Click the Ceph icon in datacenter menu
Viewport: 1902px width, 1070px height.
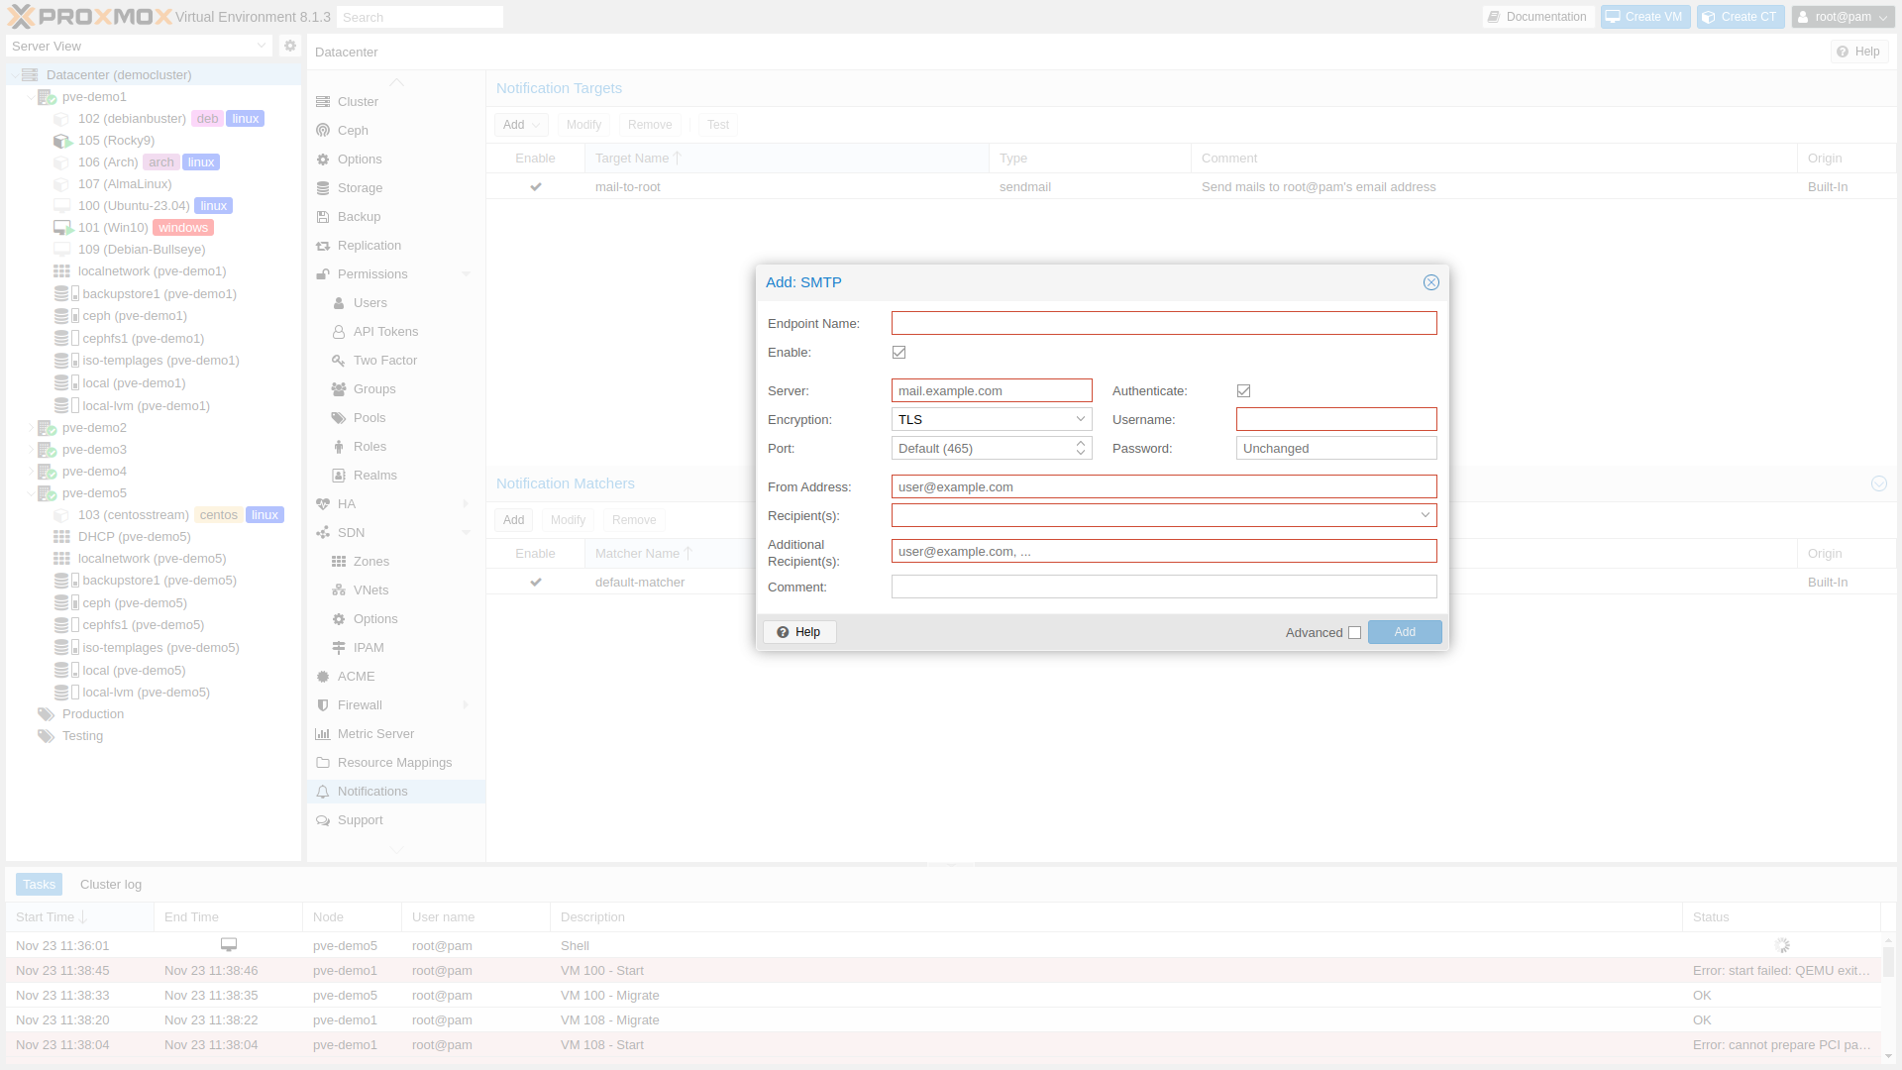[x=323, y=130]
